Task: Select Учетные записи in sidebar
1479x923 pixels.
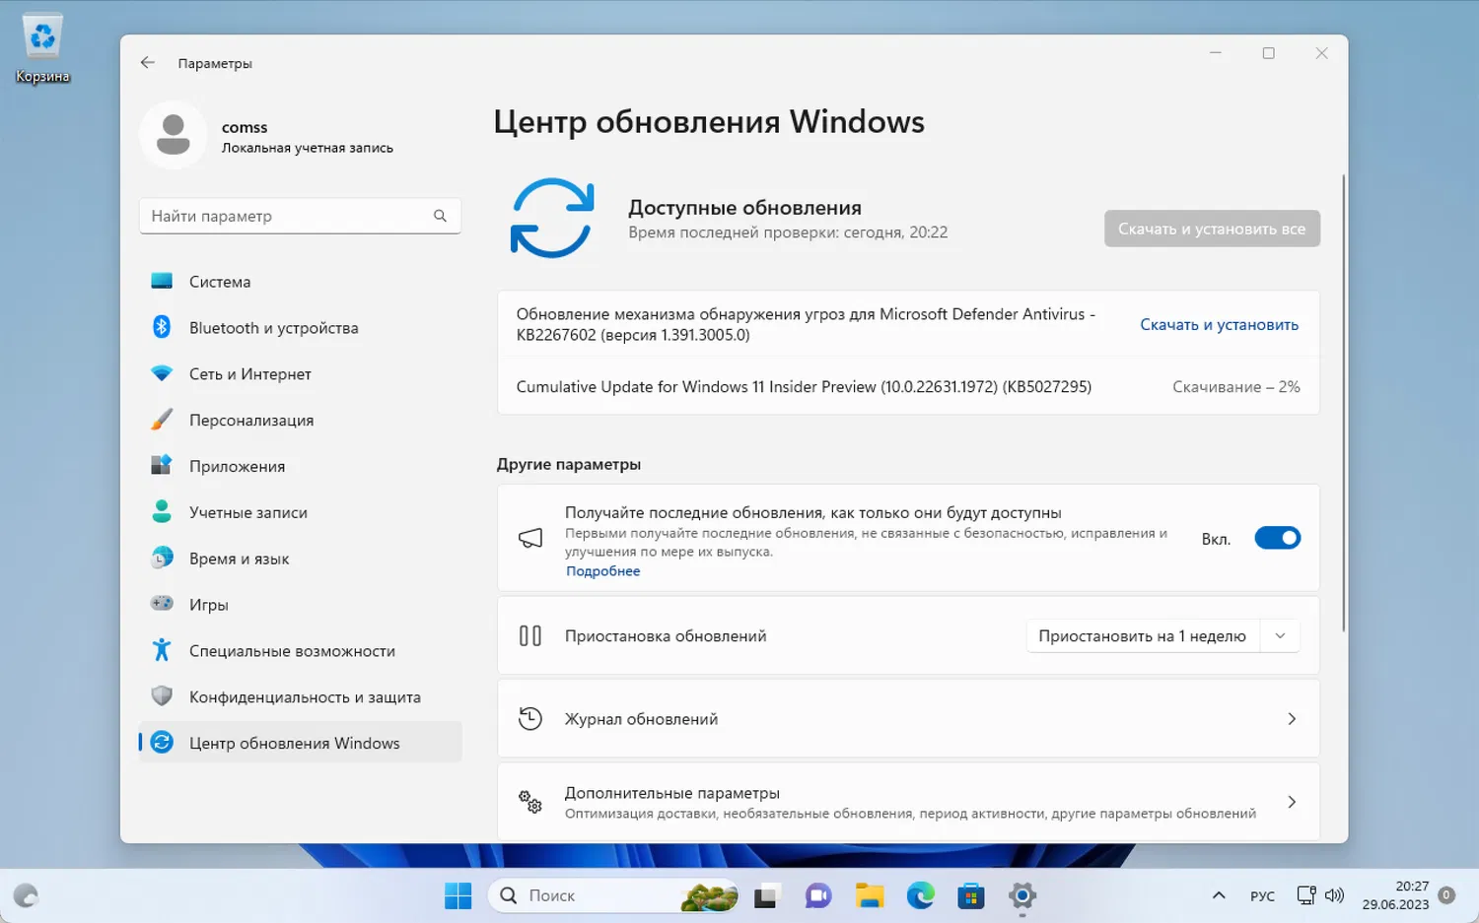Action: click(x=300, y=513)
